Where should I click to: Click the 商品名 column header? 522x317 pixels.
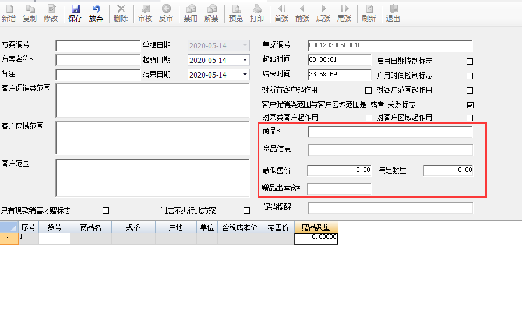[x=91, y=227]
